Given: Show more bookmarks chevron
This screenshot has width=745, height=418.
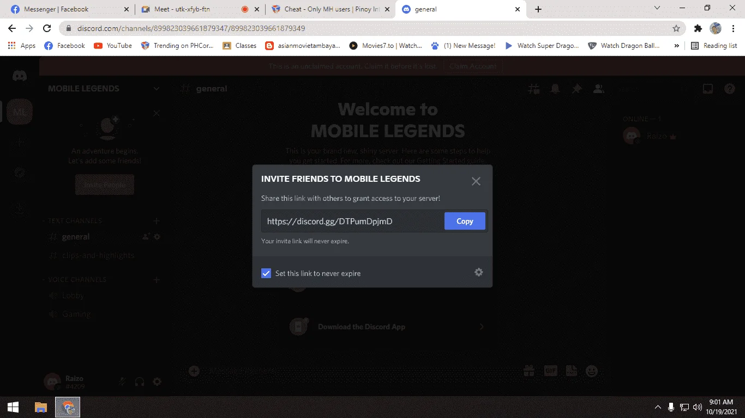Looking at the screenshot, I should pyautogui.click(x=677, y=46).
